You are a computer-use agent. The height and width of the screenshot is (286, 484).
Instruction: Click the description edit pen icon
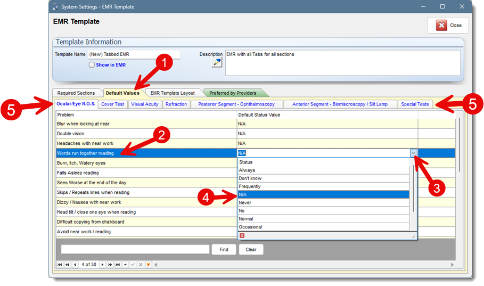pyautogui.click(x=217, y=62)
